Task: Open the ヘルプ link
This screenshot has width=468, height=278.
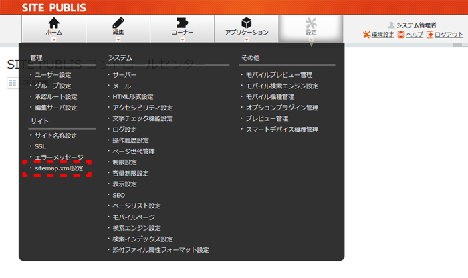Action: coord(415,35)
